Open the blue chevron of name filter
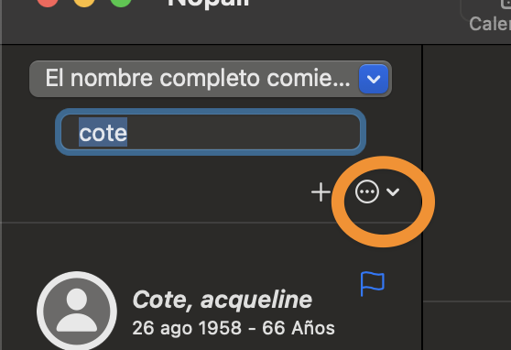 click(374, 80)
